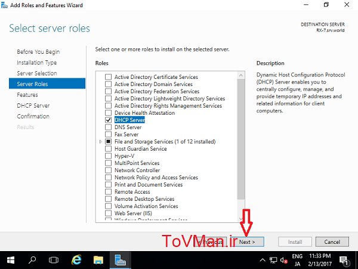Uncheck the DHCP Server role
358x269 pixels.
tap(108, 120)
